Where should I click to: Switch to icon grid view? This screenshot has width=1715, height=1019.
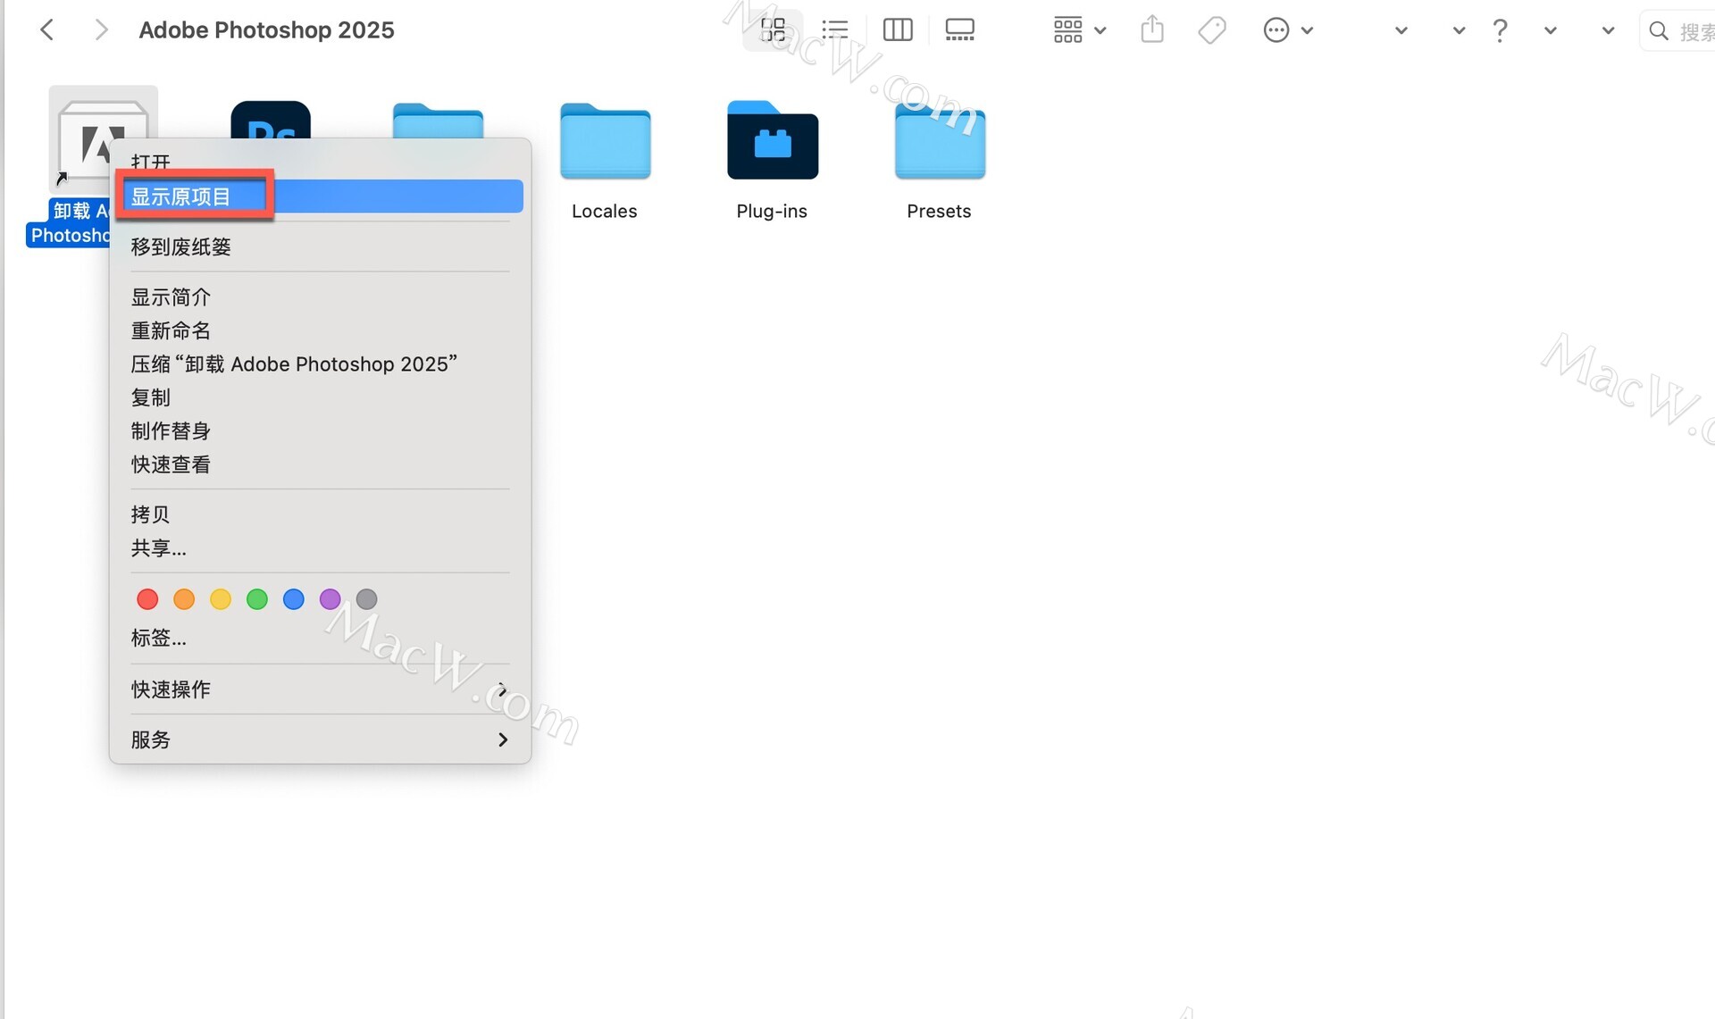coord(773,30)
